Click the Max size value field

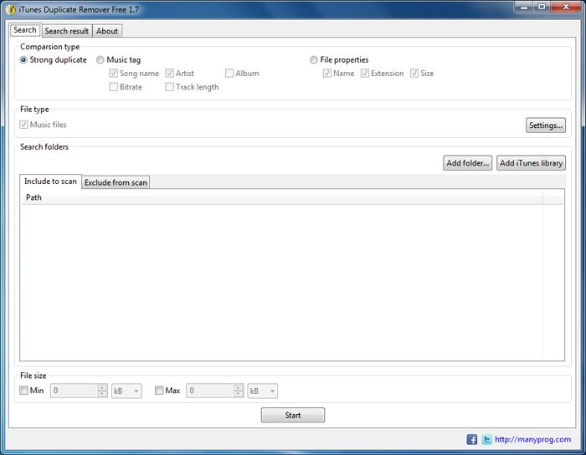(210, 391)
